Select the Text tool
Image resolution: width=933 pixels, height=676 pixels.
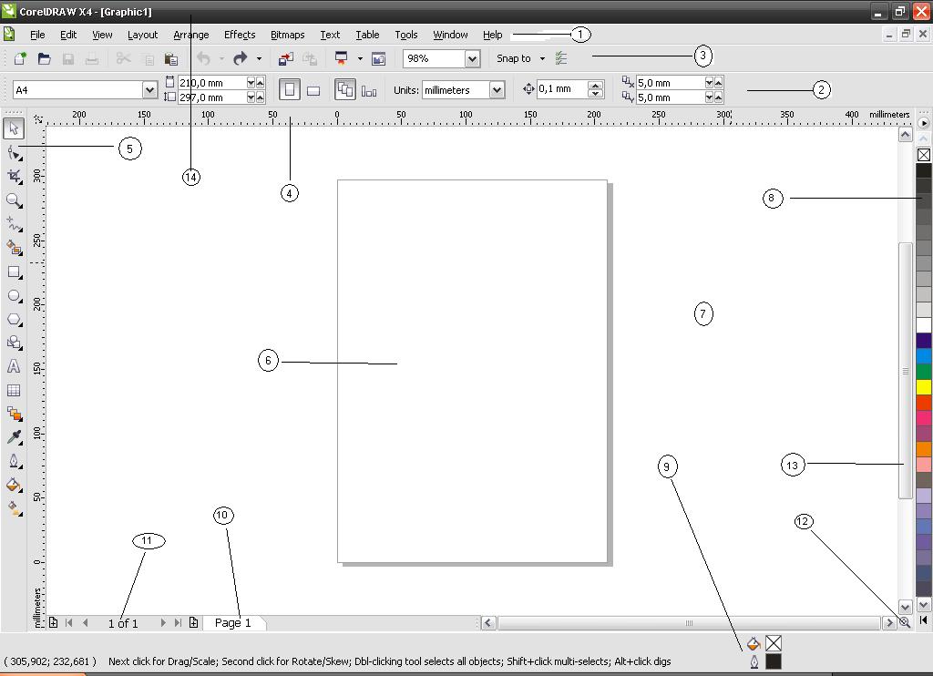[14, 366]
